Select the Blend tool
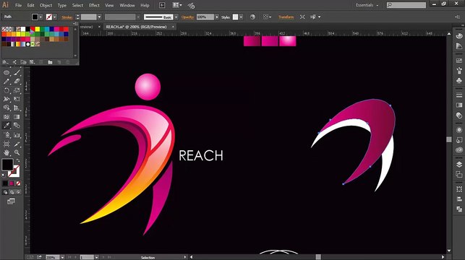This screenshot has height=260, width=465. click(x=17, y=126)
